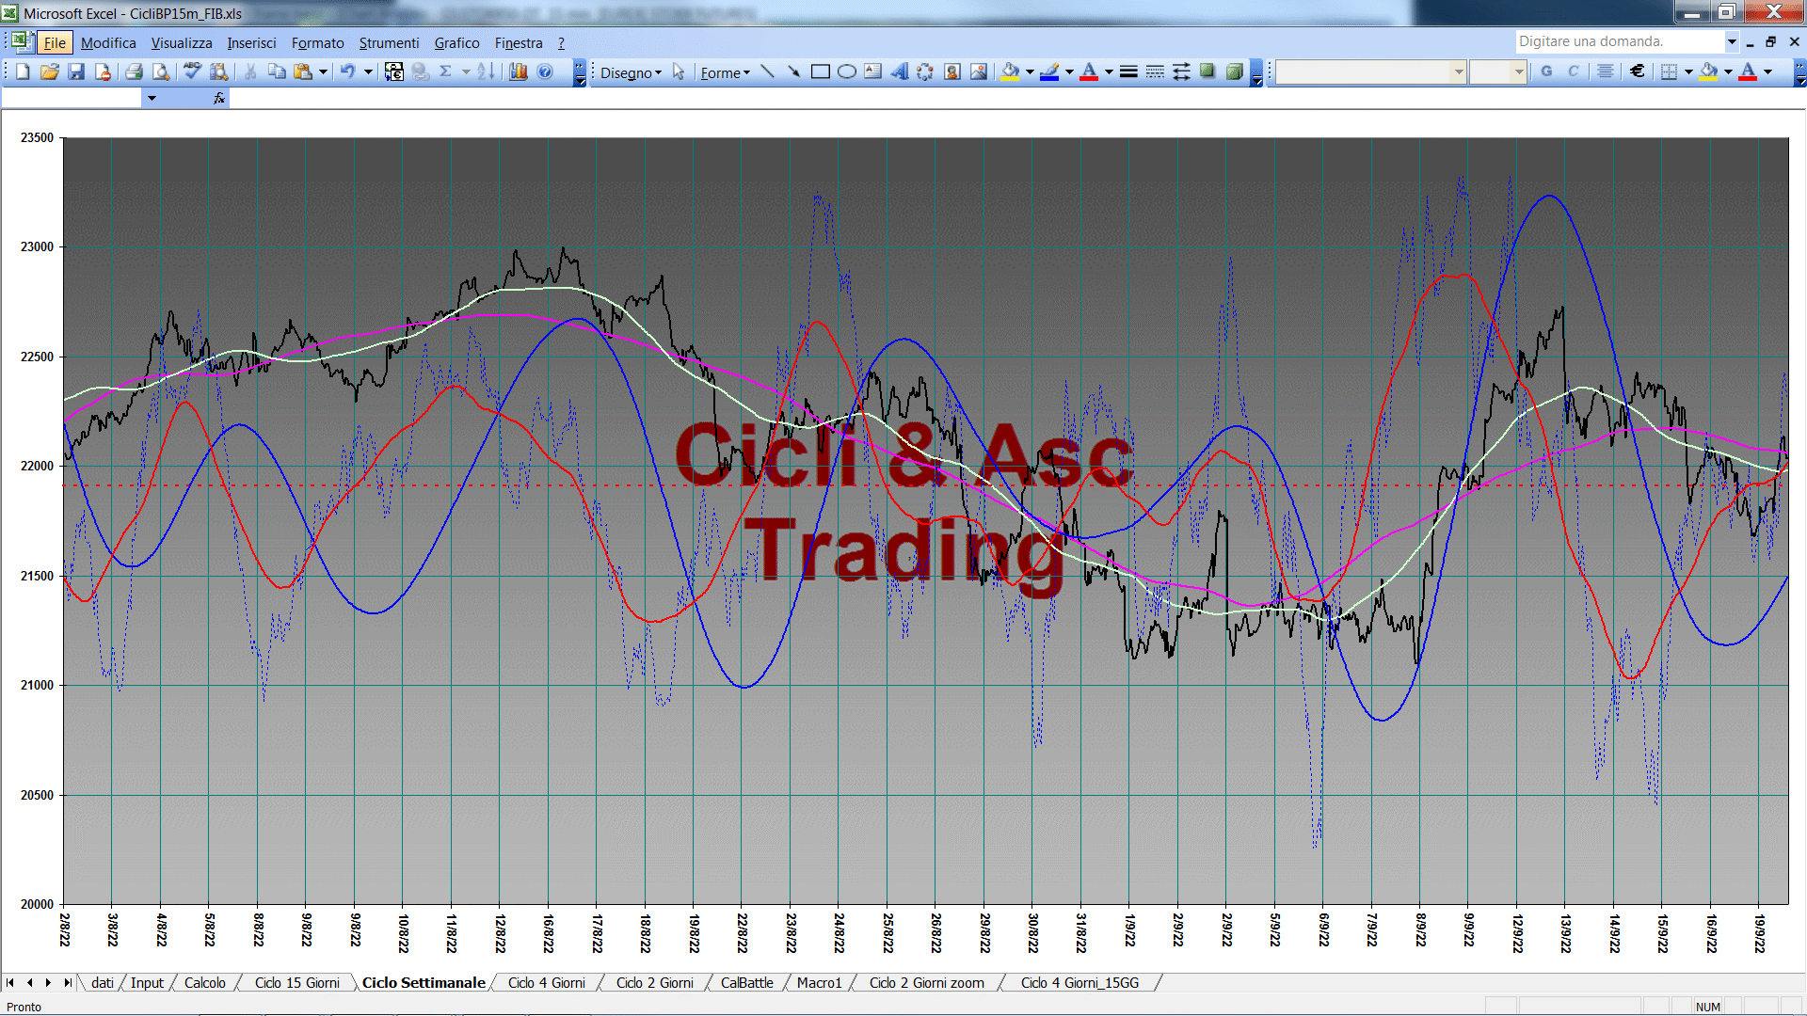Screen dimensions: 1807x1016
Task: Open the File menu
Action: [x=55, y=42]
